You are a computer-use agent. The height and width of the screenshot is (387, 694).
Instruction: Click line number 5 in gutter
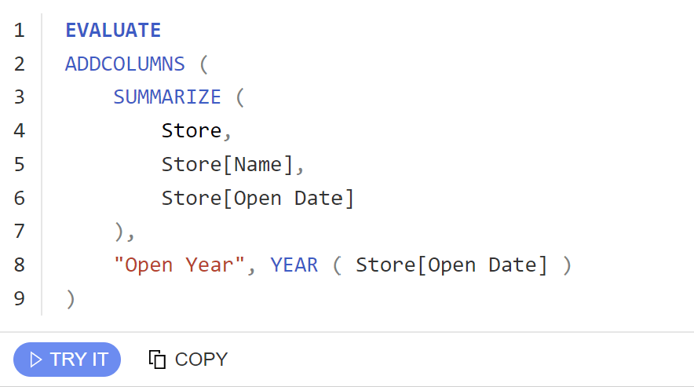(x=19, y=164)
